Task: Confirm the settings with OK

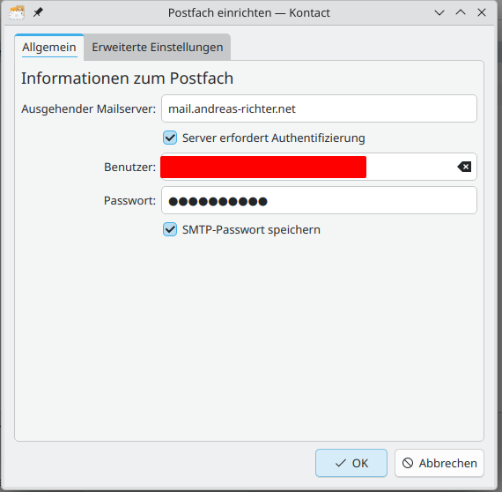Action: coord(351,463)
